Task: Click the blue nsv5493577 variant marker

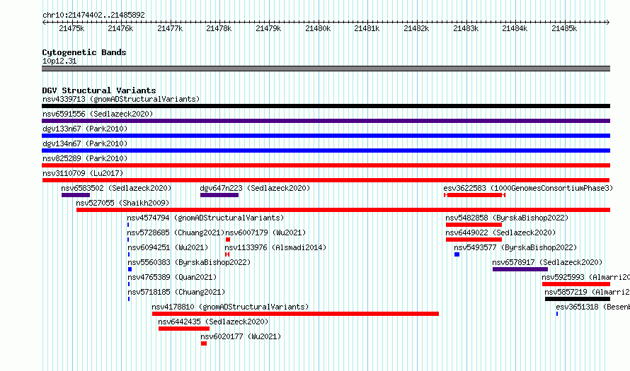Action: point(457,254)
